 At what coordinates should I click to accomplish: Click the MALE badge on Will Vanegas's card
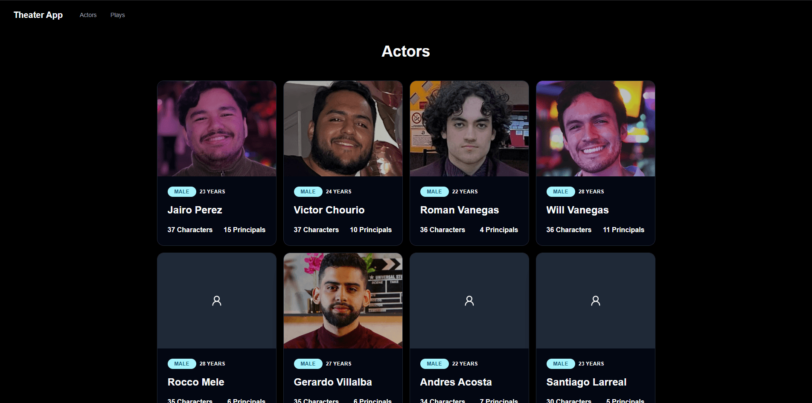pyautogui.click(x=561, y=192)
